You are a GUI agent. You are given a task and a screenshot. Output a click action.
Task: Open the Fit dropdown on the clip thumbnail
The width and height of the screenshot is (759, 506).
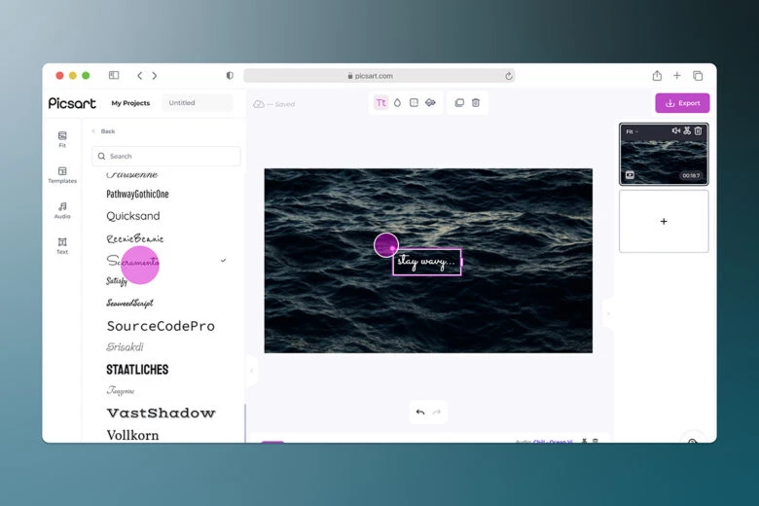632,131
